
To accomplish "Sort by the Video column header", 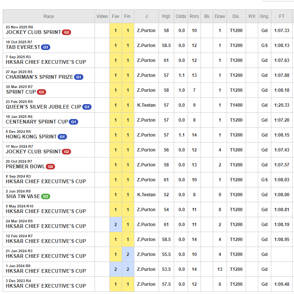I will pos(102,16).
